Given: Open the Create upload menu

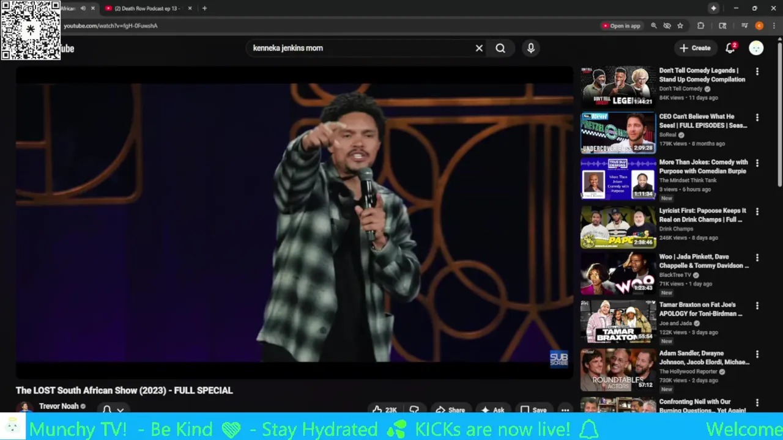Looking at the screenshot, I should click(x=694, y=48).
